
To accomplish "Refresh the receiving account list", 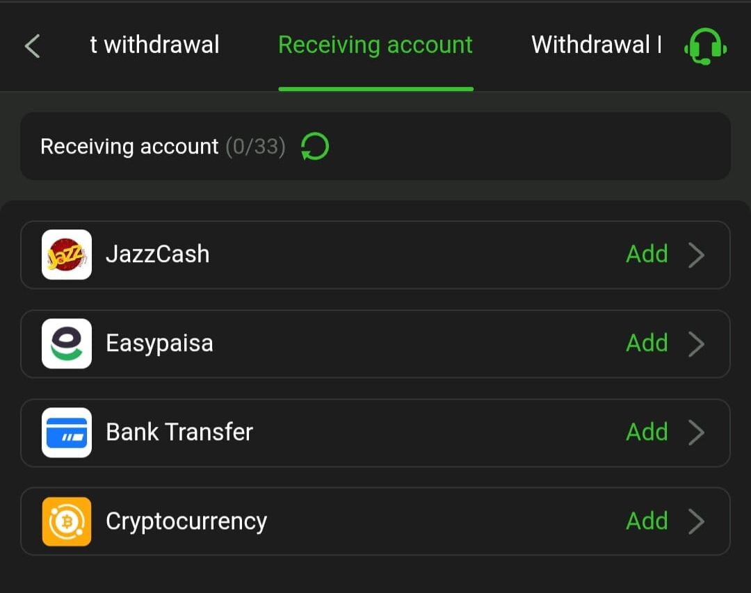I will [314, 147].
